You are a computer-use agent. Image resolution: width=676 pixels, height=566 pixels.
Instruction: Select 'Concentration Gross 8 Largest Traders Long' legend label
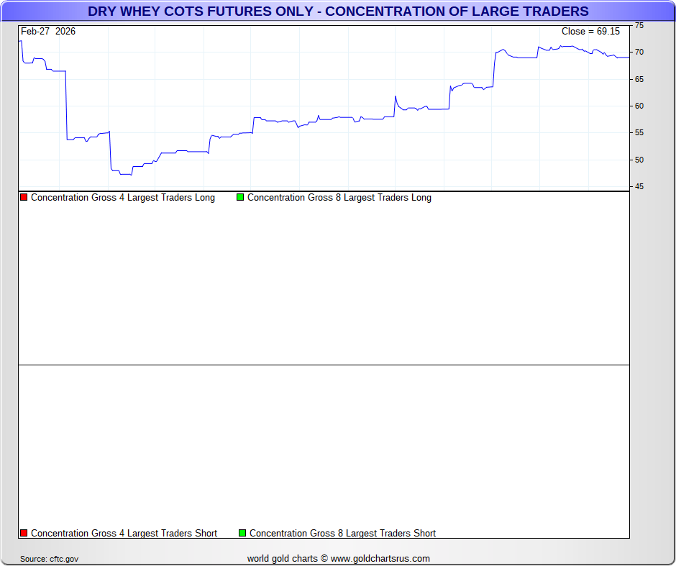click(339, 197)
